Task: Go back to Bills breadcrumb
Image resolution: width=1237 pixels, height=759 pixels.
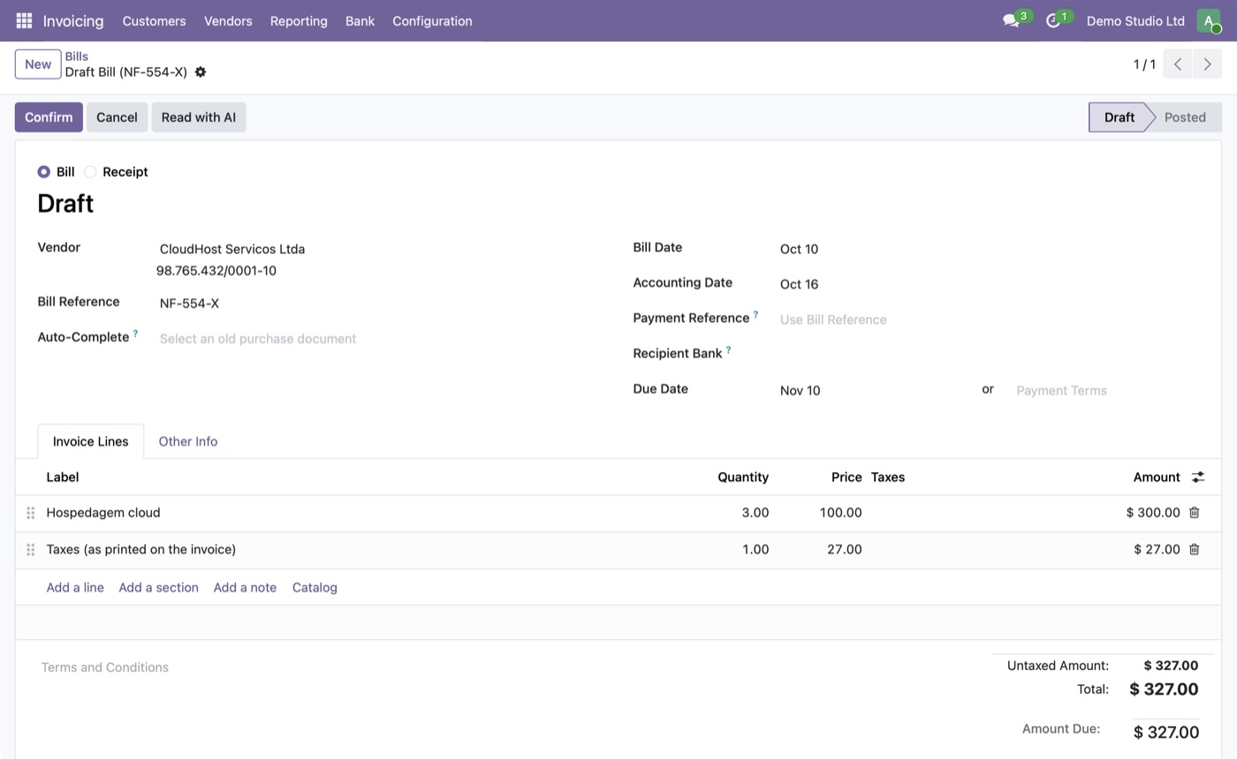Action: point(76,56)
